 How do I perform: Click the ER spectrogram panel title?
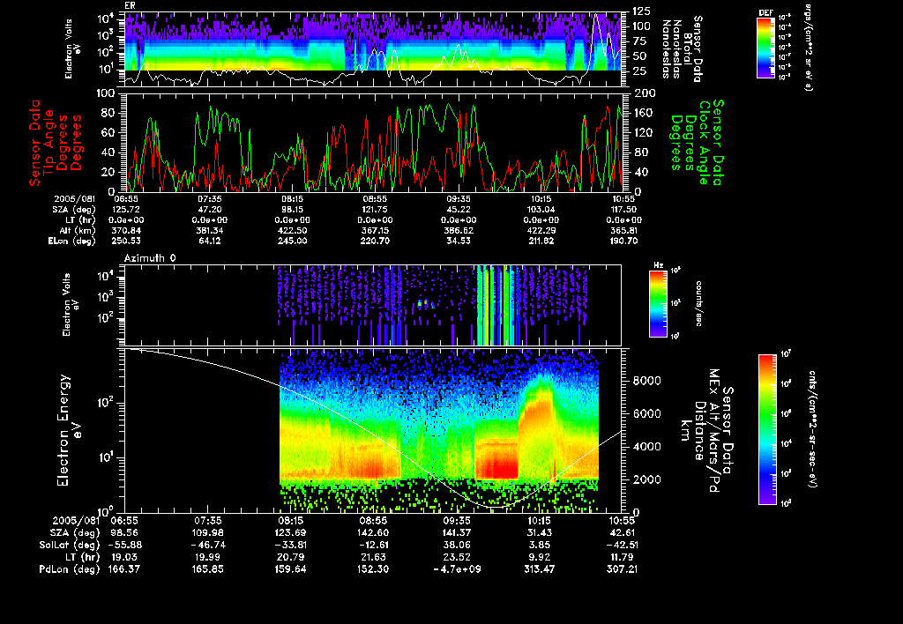(130, 6)
